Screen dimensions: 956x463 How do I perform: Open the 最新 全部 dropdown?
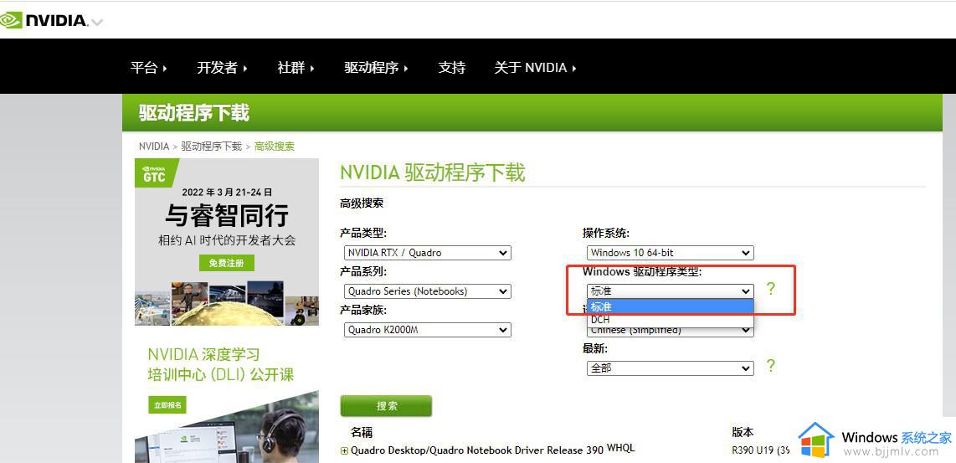[671, 368]
